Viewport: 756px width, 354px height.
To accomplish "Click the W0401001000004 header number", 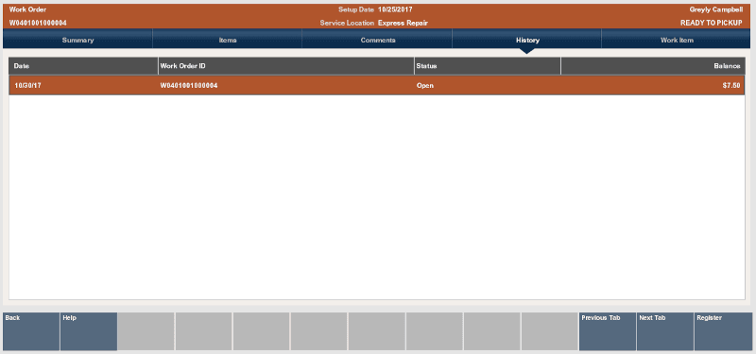I will (38, 23).
